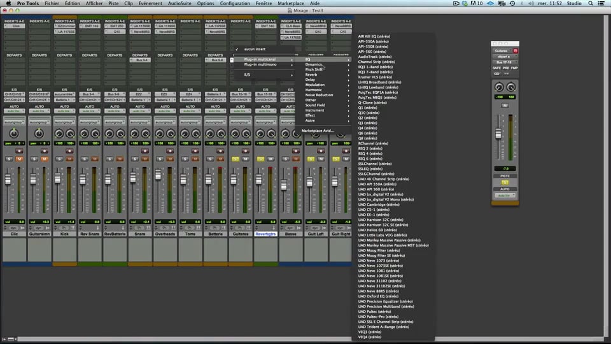Open the Fichier menu
The height and width of the screenshot is (344, 611).
(52, 3)
